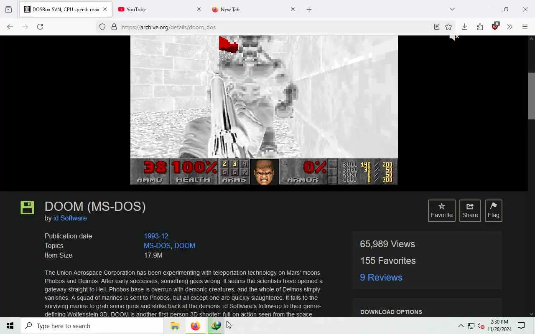Viewport: 535px width, 334px height.
Task: Go back to previous page
Action: pos(10,27)
